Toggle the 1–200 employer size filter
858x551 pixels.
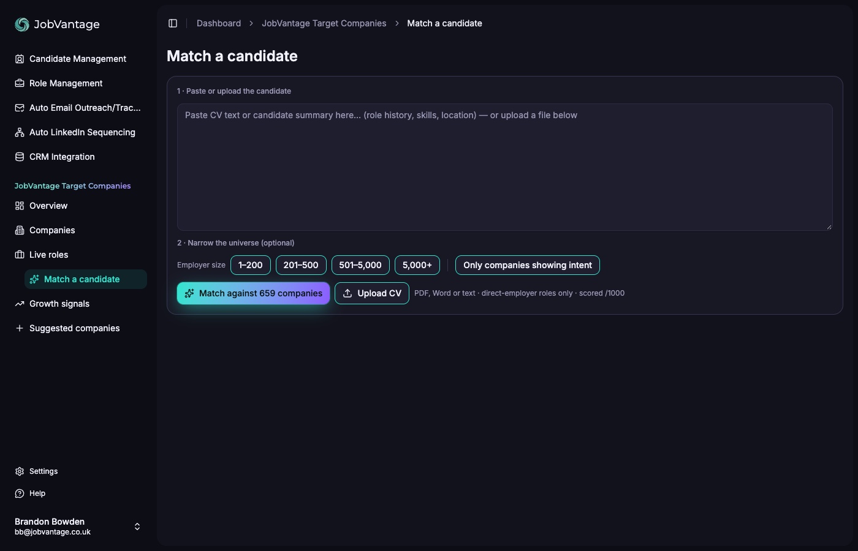(251, 265)
